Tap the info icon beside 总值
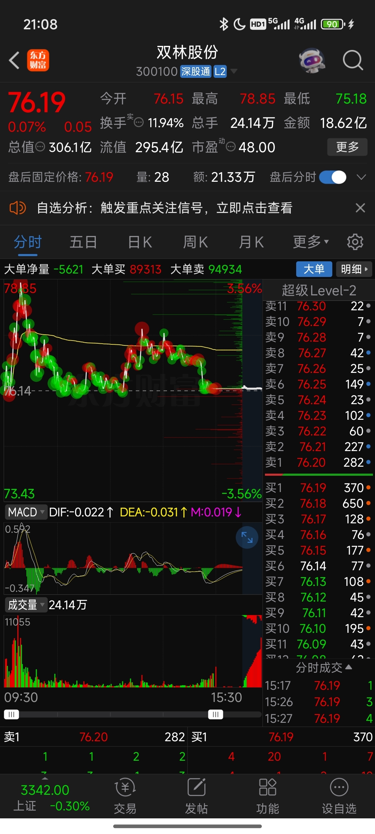The image size is (375, 834). point(41,147)
